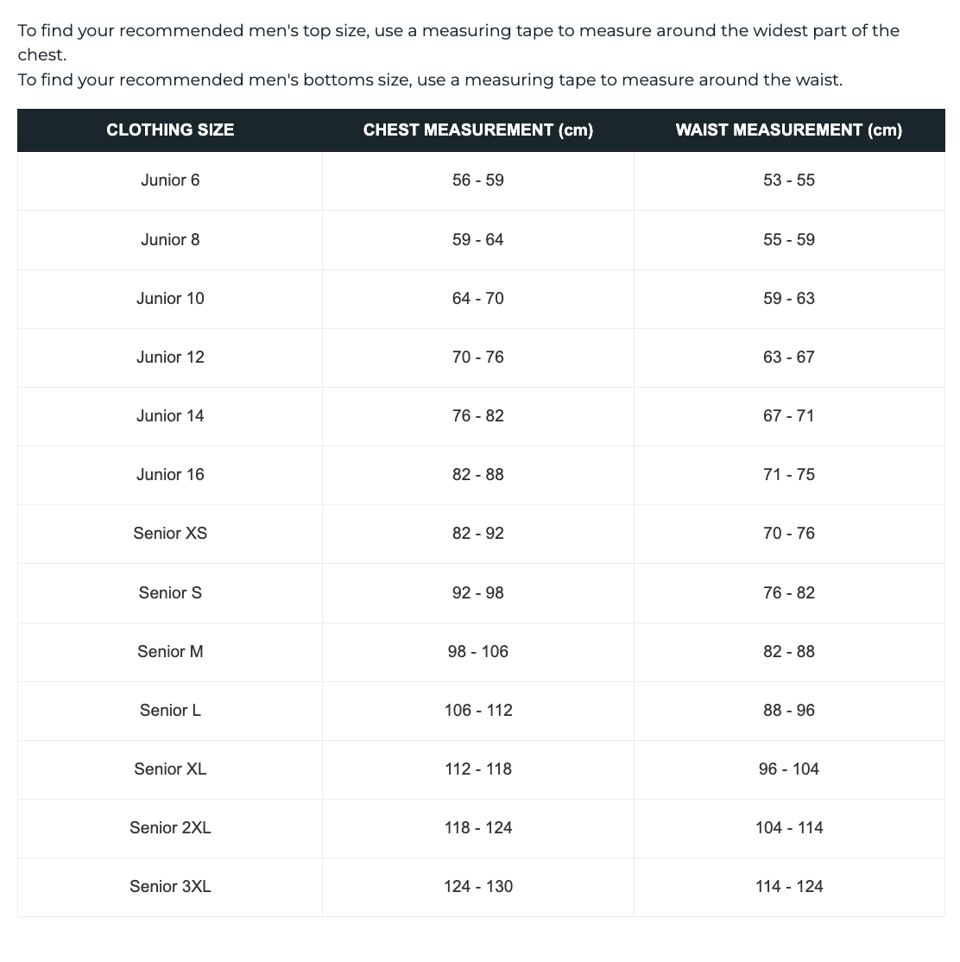Click the WAIST MEASUREMENT (cm) header
The image size is (960, 962).
789,130
